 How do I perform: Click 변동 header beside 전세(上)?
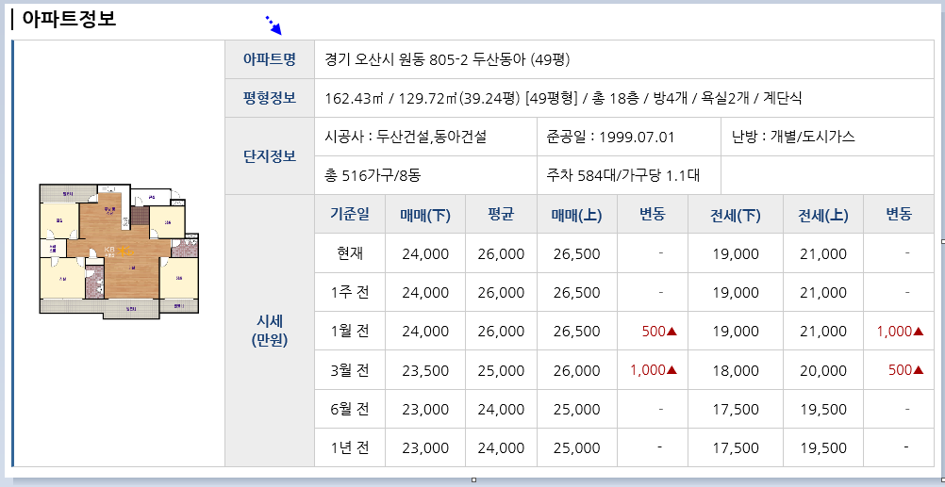[899, 215]
